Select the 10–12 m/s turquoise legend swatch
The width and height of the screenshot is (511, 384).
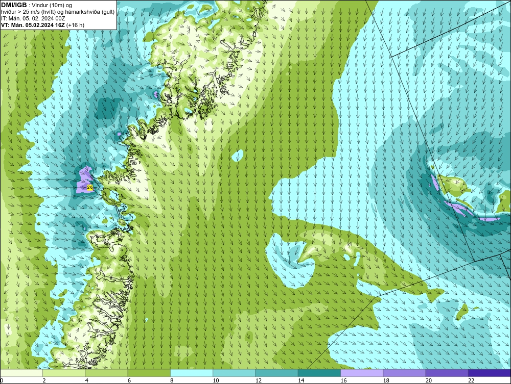[x=234, y=373]
